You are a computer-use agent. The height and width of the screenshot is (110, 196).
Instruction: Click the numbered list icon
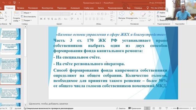point(92,14)
